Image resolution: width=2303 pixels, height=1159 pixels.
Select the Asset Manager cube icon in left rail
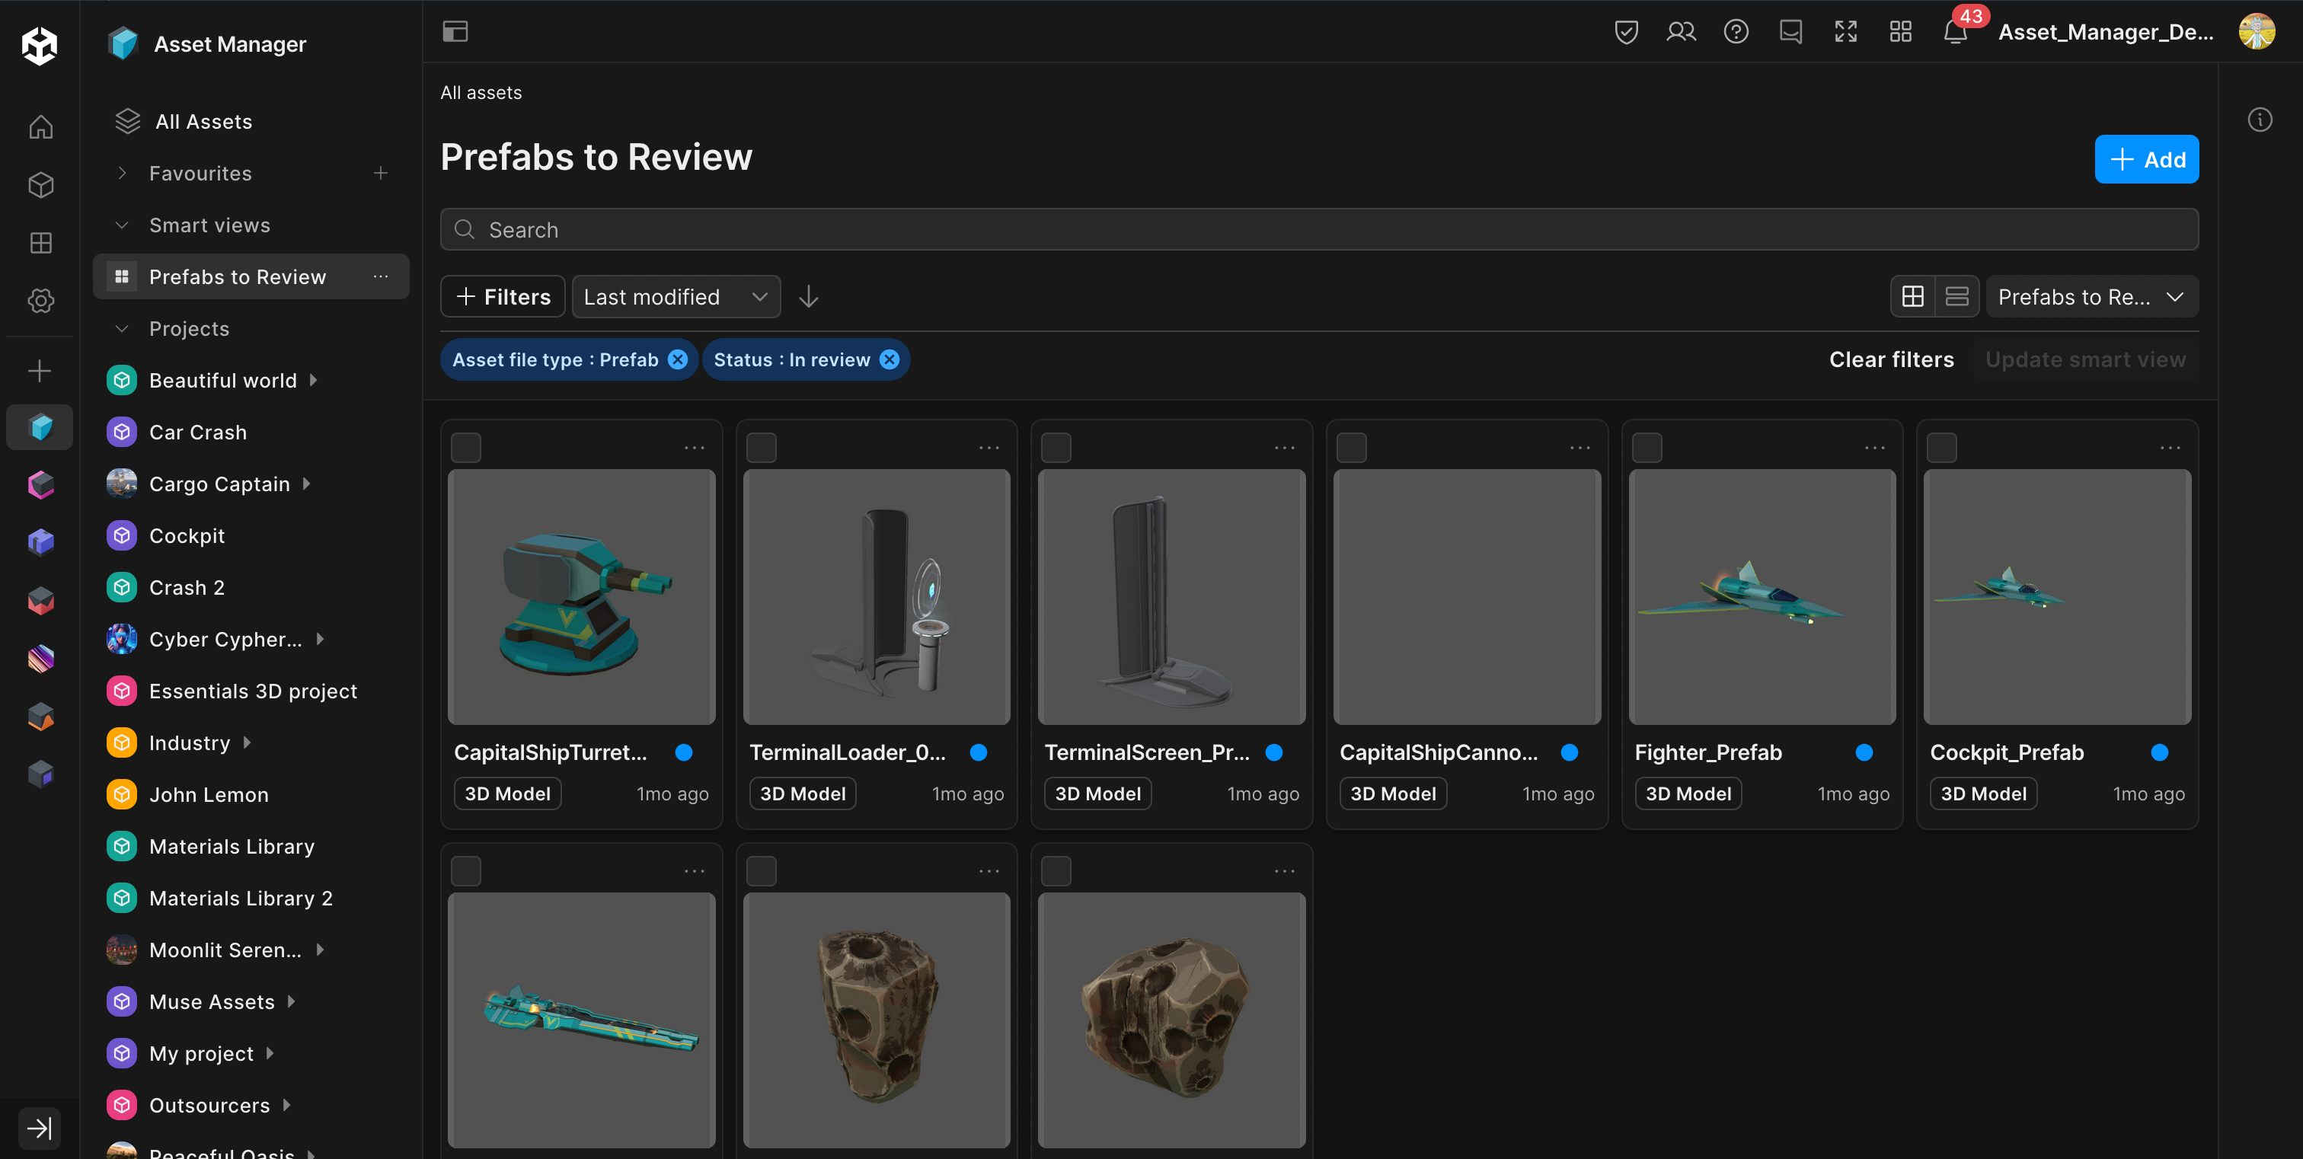pyautogui.click(x=40, y=427)
